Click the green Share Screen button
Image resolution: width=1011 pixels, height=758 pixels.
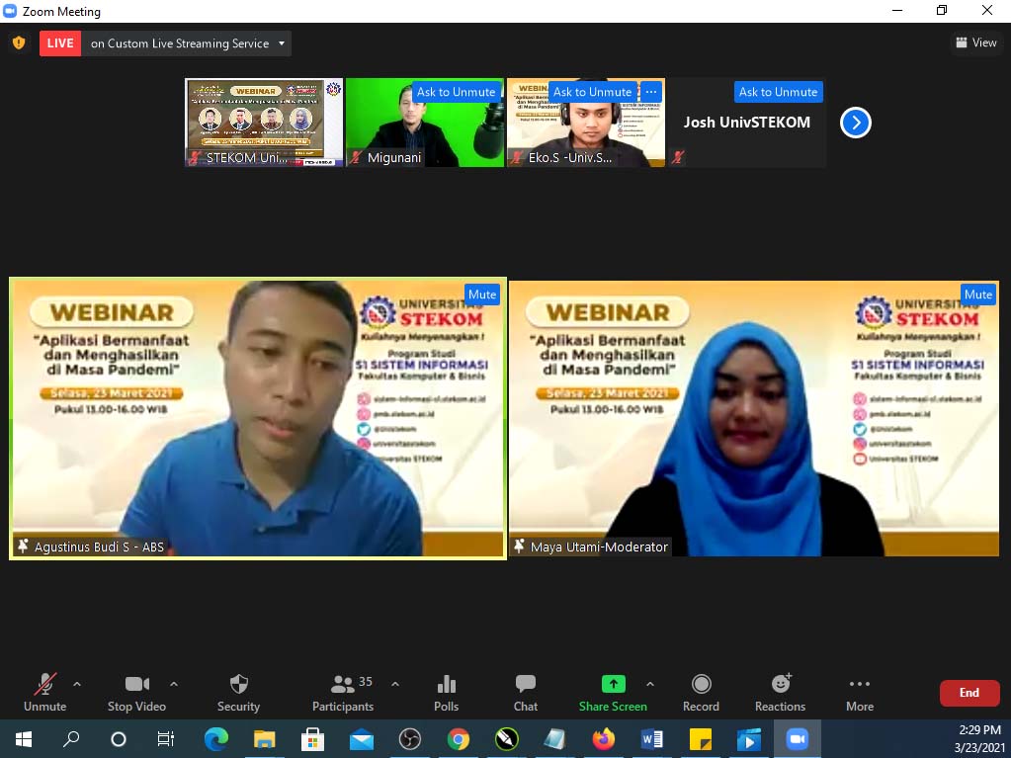pyautogui.click(x=613, y=692)
